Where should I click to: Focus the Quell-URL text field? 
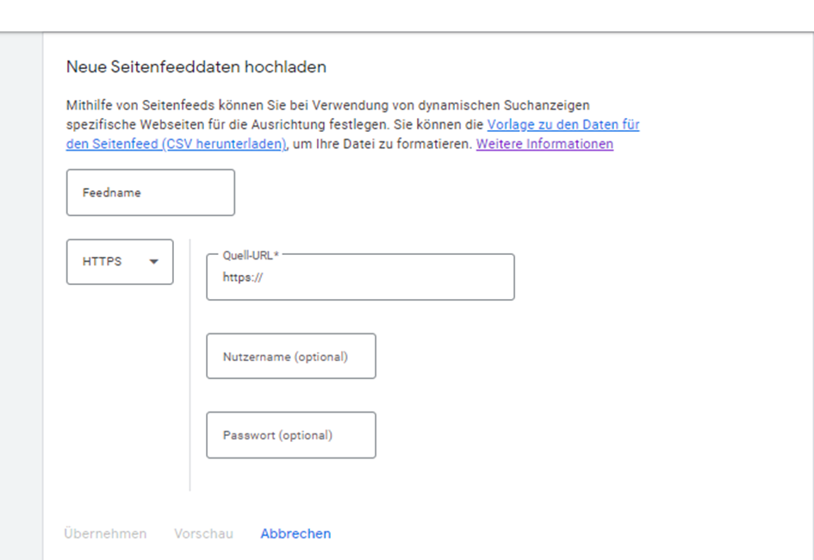click(360, 277)
